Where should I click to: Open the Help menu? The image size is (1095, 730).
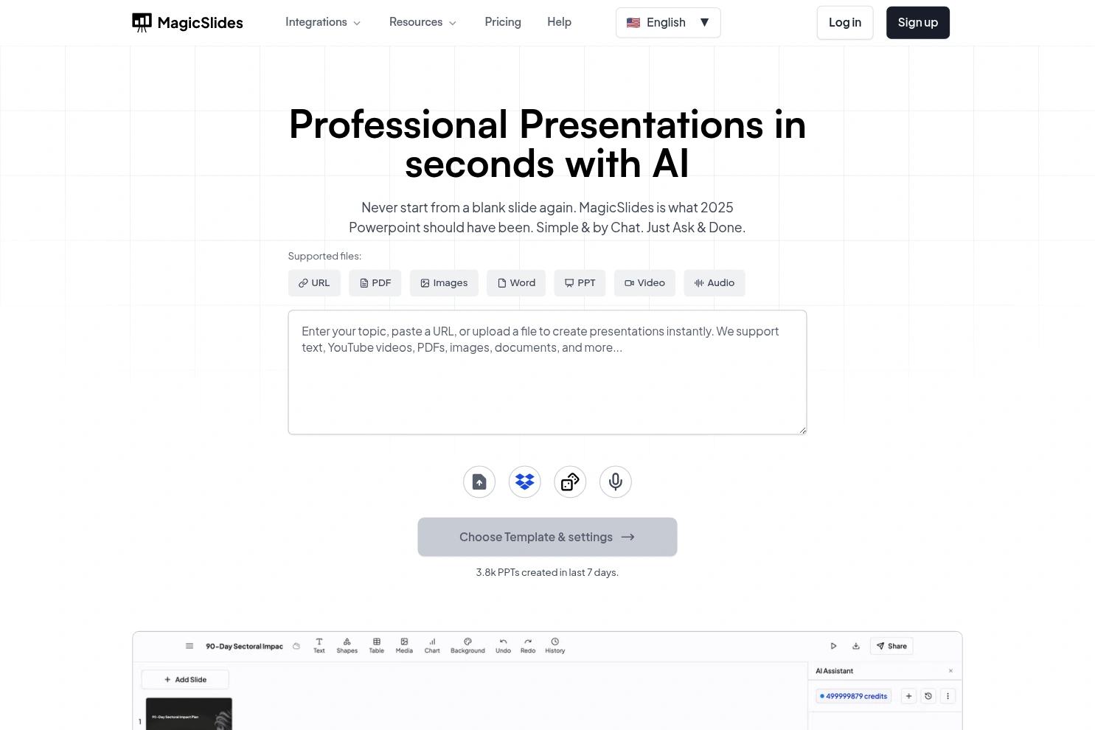[x=559, y=22]
